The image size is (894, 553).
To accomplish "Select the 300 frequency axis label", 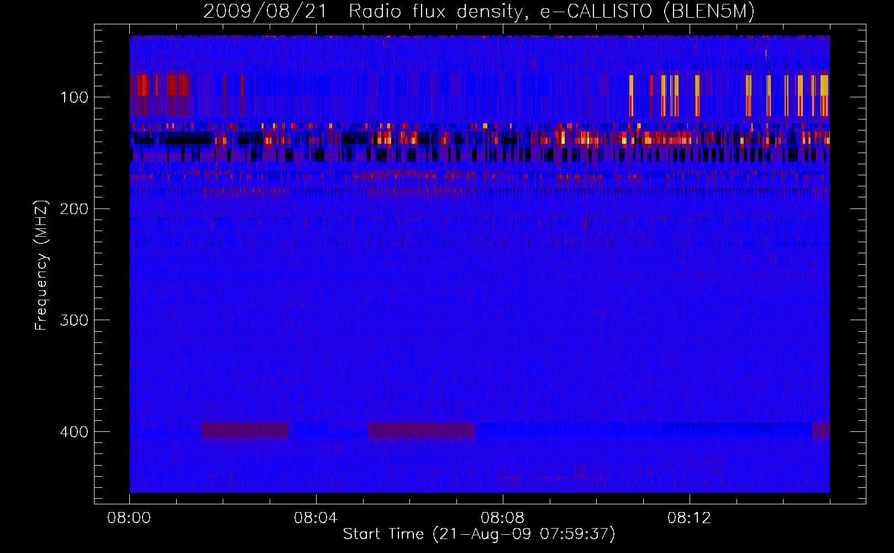I will [x=74, y=320].
